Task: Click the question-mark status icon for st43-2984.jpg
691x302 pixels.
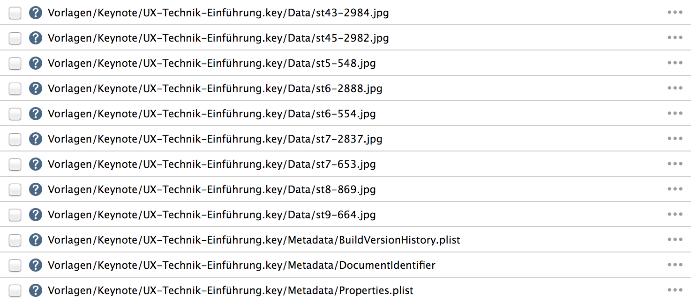Action: pos(36,13)
